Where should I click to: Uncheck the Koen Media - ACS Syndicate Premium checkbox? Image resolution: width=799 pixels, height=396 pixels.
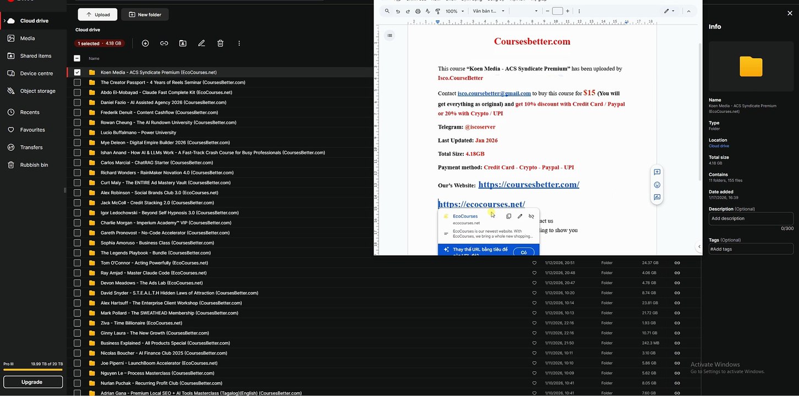tap(77, 72)
